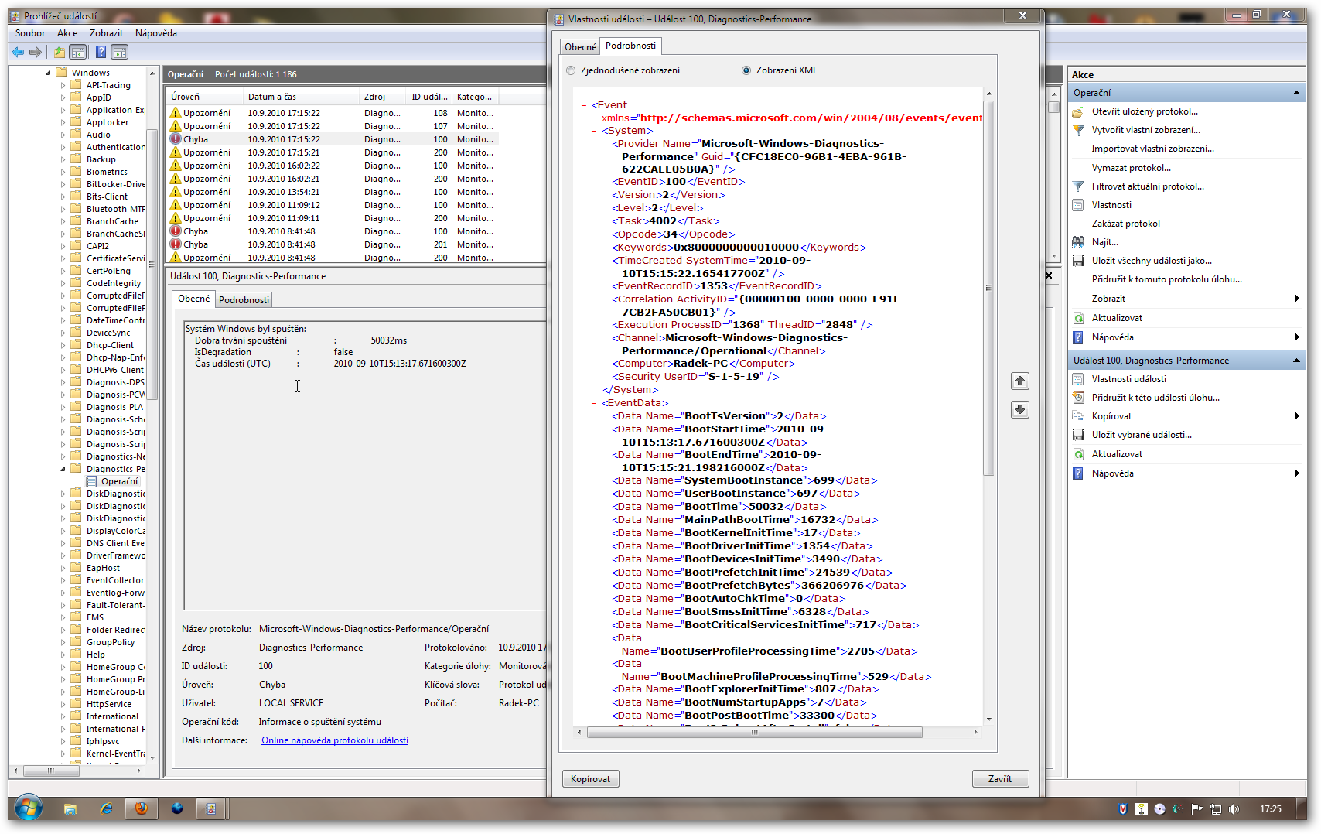Click the binoculars icon next to Najít
The height and width of the screenshot is (834, 1321).
(1078, 242)
